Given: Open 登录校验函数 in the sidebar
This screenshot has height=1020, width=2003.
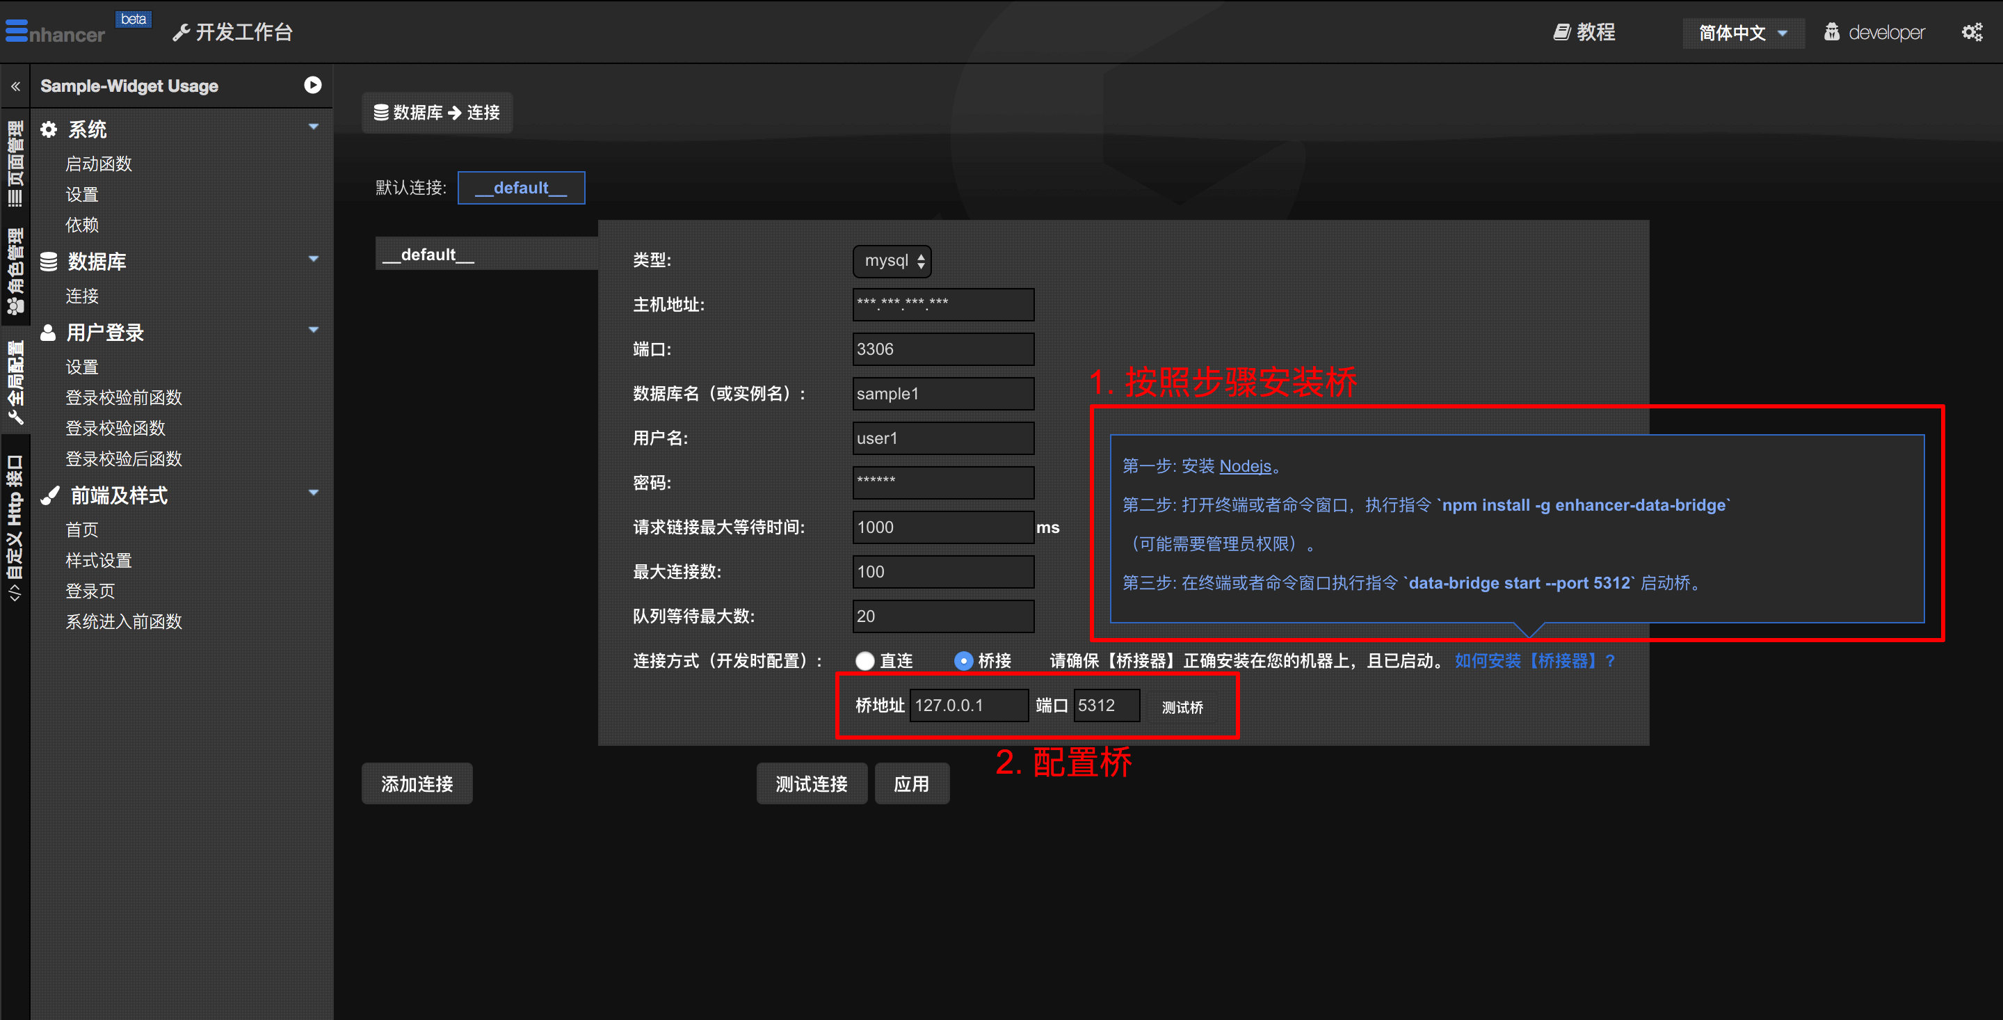Looking at the screenshot, I should pyautogui.click(x=115, y=428).
